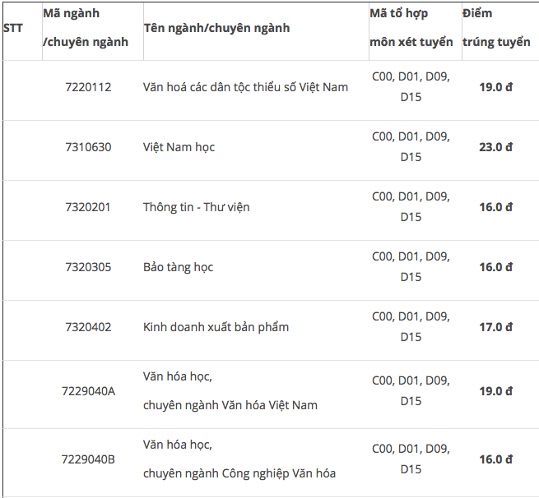Screen dimensions: 539x498
Task: Click the Thông tin - Thư viện major
Action: click(196, 207)
